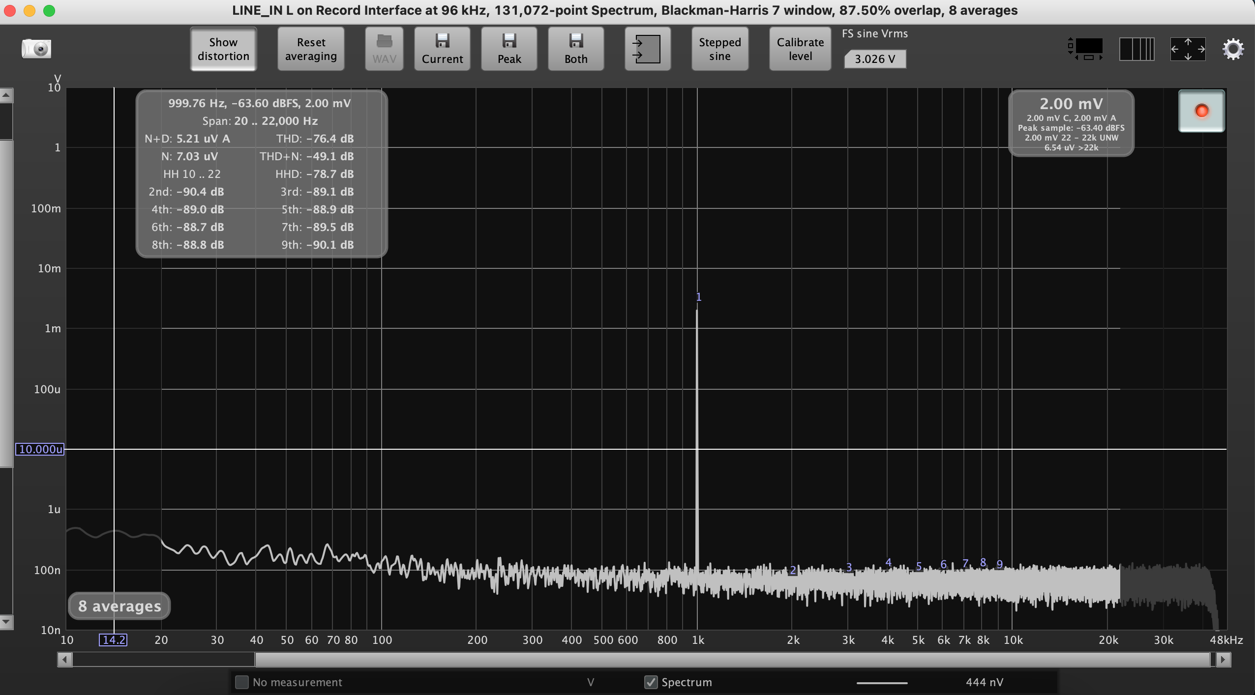The width and height of the screenshot is (1255, 695).
Task: Click the HHD: -78.7 dB reading
Action: pos(314,174)
